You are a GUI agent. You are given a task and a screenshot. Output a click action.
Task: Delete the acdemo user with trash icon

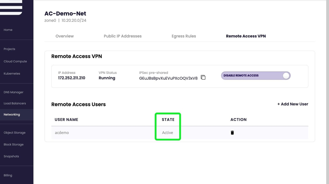(232, 133)
